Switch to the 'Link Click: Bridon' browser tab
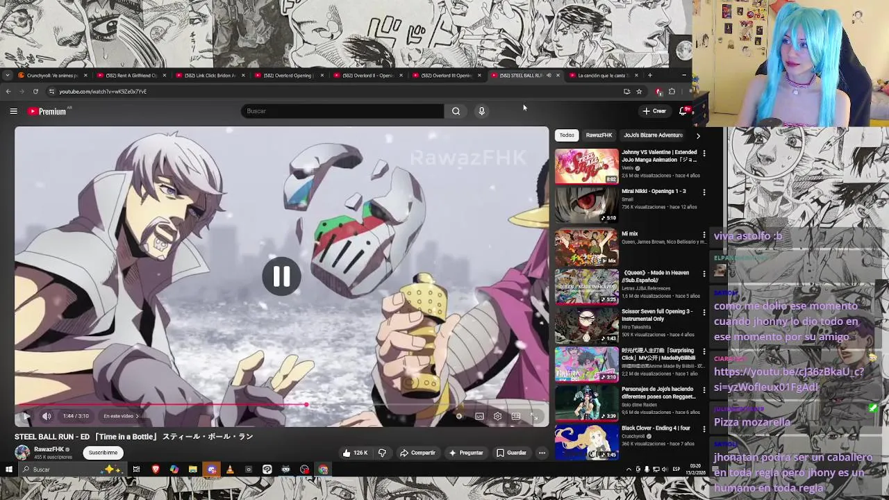The width and height of the screenshot is (889, 500). (210, 75)
